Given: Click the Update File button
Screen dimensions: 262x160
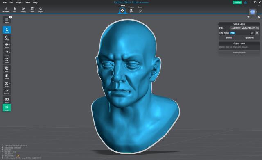Looking at the screenshot, I should [x=249, y=38].
